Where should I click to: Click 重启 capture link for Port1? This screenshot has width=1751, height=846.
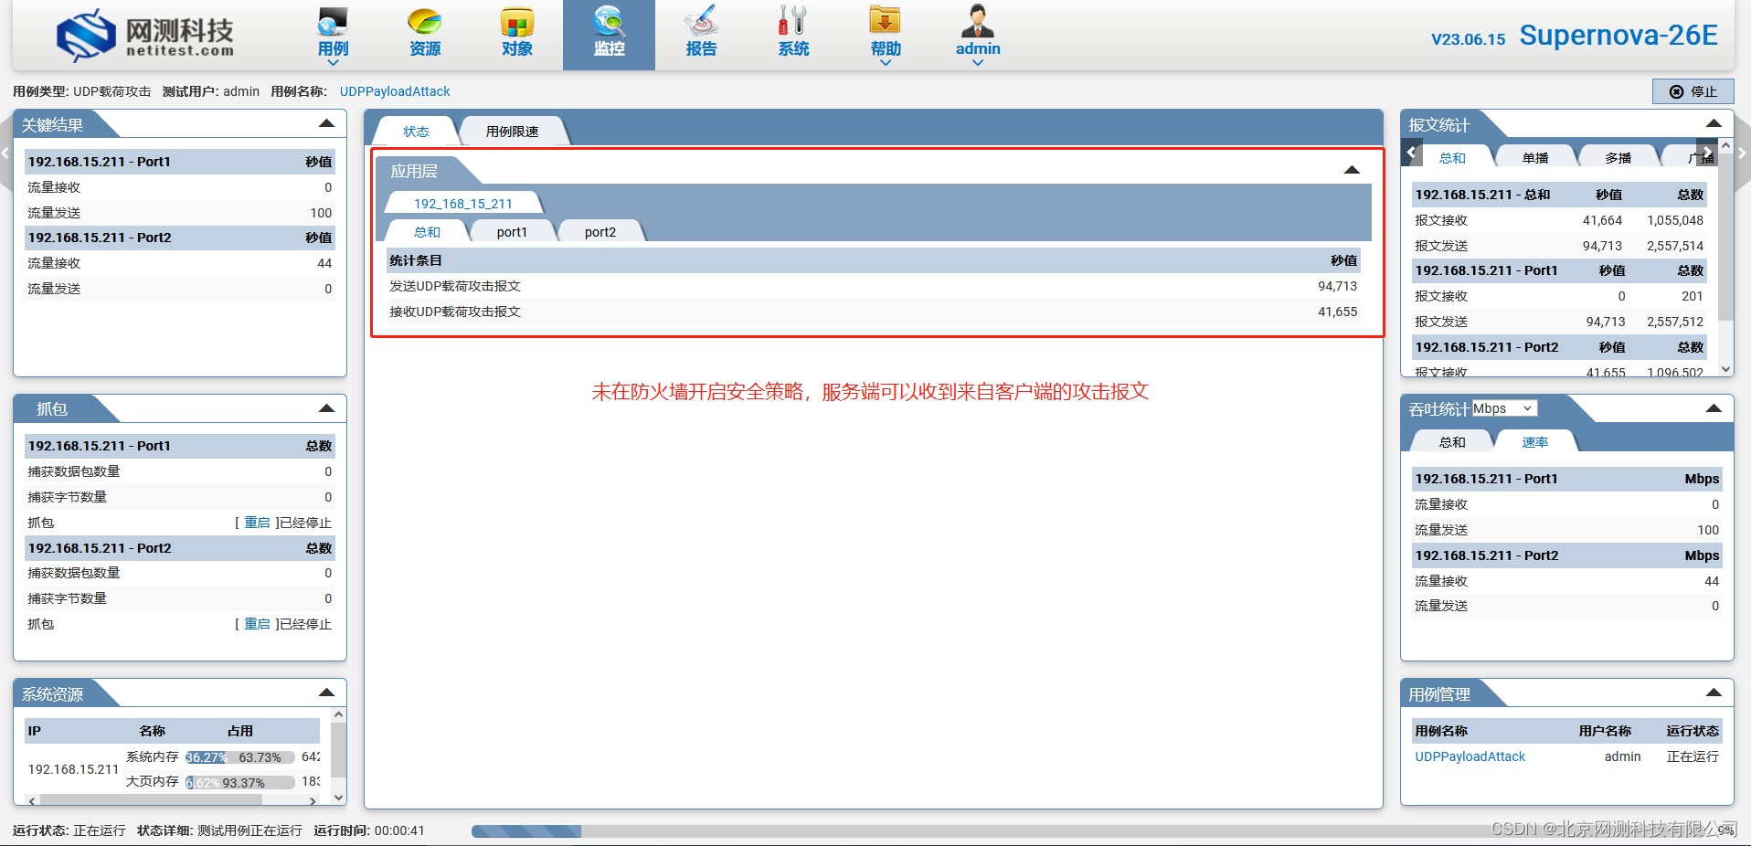257,523
